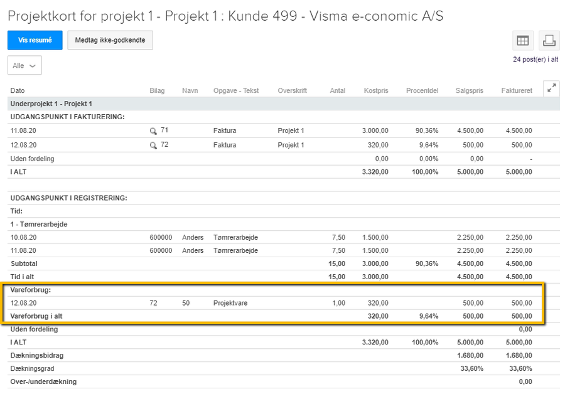This screenshot has height=394, width=565.
Task: Click the Vis resumé button
Action: [35, 40]
